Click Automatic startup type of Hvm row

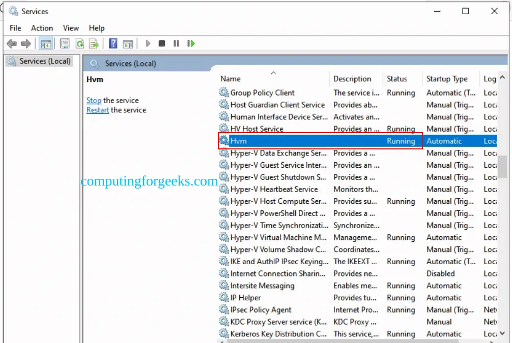click(x=444, y=141)
